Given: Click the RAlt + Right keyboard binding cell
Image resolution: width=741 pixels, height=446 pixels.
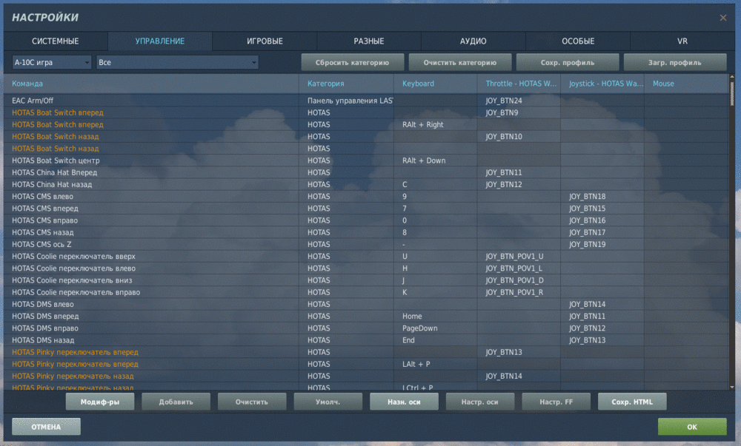Looking at the screenshot, I should click(436, 124).
